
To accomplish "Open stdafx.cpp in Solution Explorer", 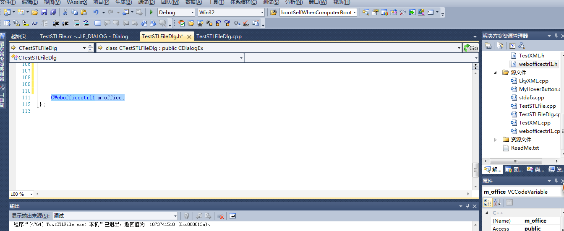I will pos(527,98).
